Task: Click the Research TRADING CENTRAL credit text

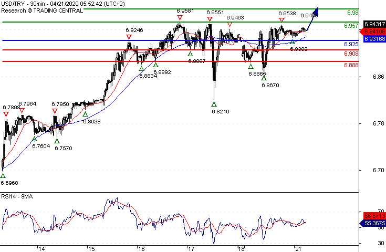Action: click(42, 10)
